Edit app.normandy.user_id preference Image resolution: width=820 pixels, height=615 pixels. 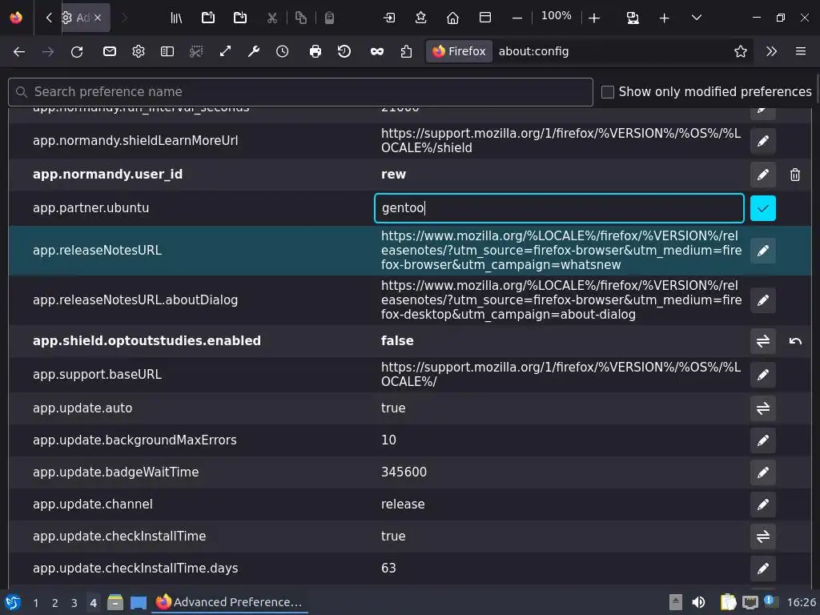[763, 175]
